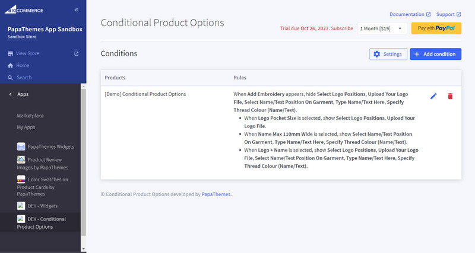Screen dimensions: 475x253
Task: Delete the condition using the red trash icon
Action: point(450,96)
